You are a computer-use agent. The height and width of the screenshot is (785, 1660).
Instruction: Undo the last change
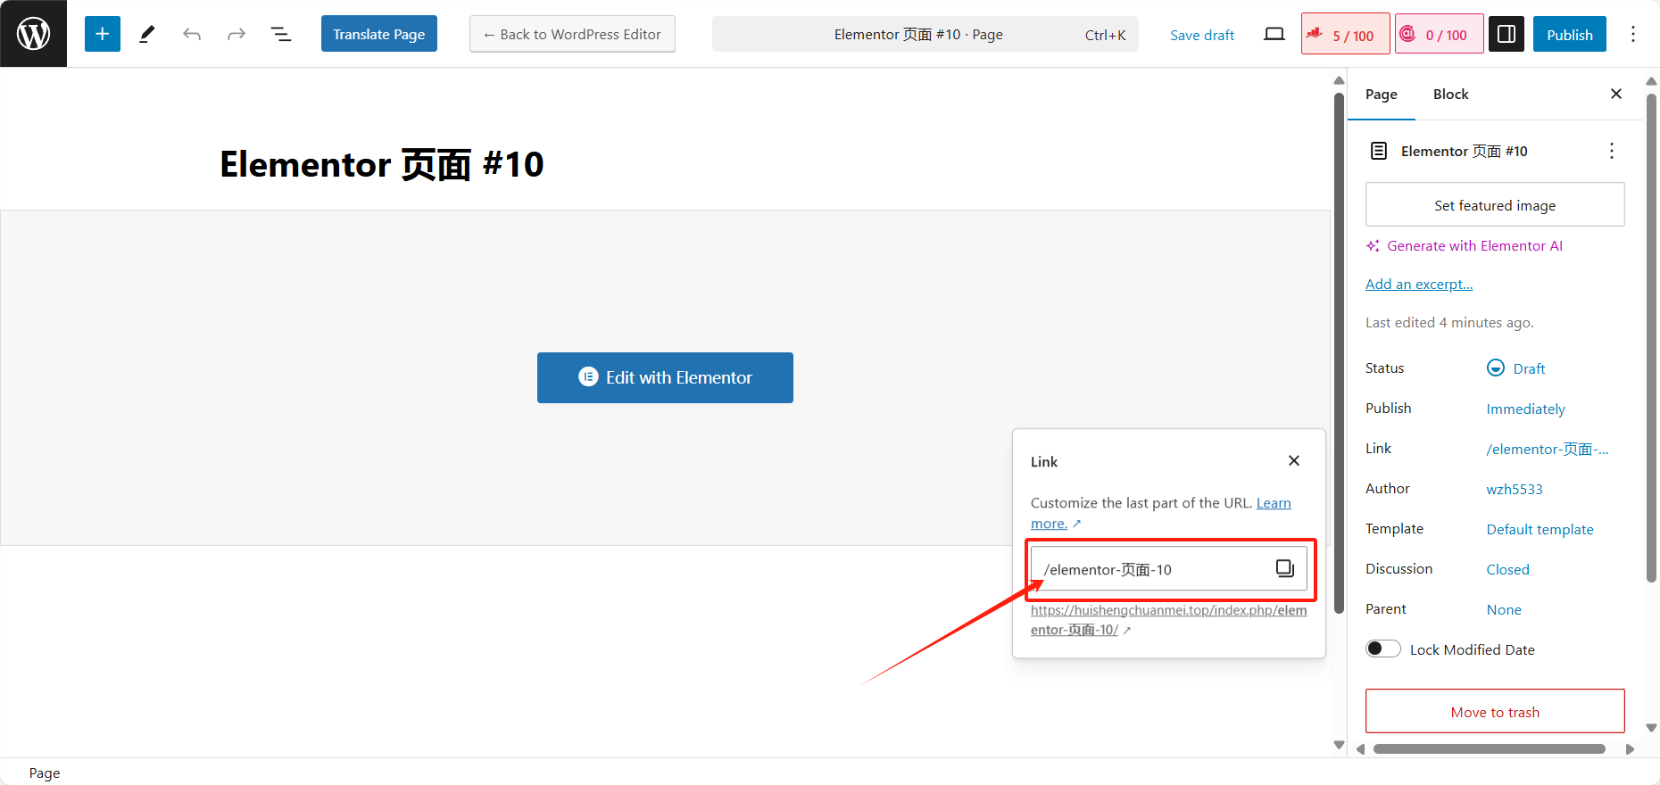click(192, 34)
